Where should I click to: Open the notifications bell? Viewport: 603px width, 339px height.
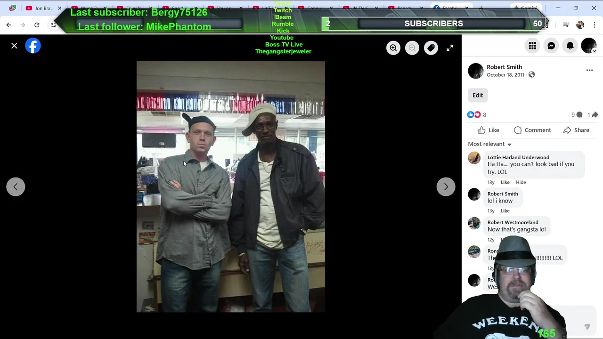(x=570, y=46)
